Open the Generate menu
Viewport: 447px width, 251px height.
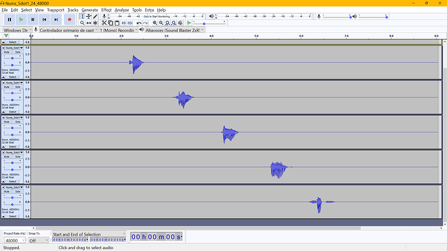(89, 10)
